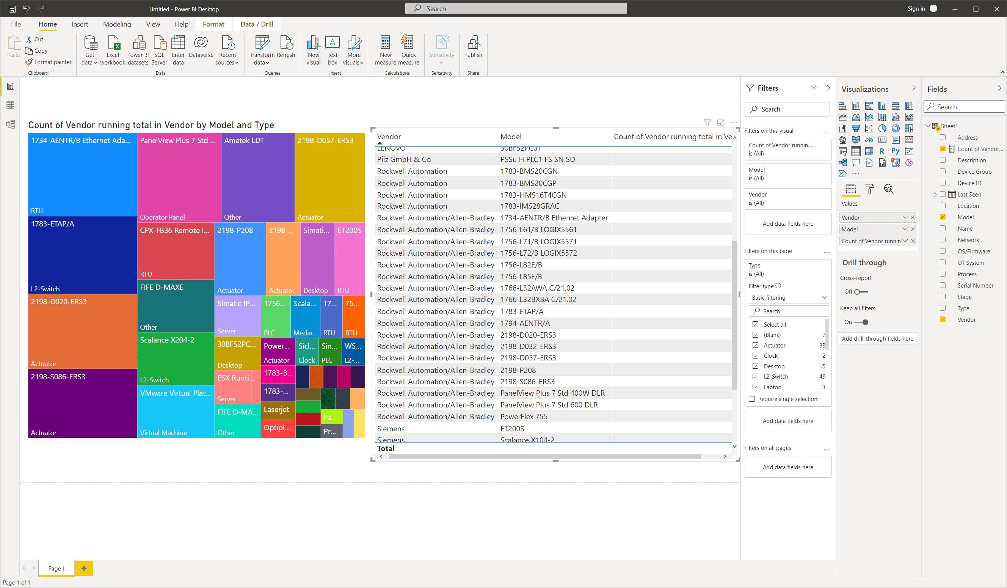Expand the Last Seen field hierarchy

click(x=935, y=194)
